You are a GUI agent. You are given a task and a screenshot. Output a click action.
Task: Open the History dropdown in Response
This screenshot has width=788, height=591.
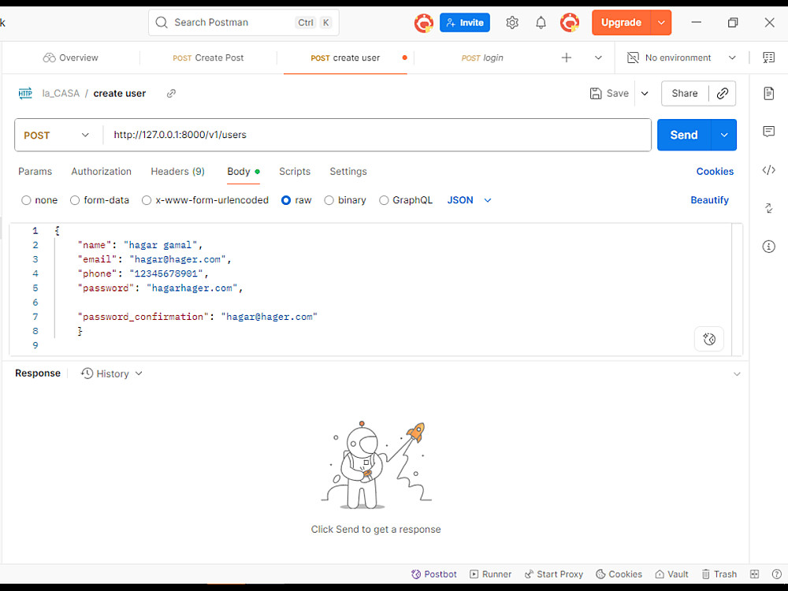[x=112, y=374]
